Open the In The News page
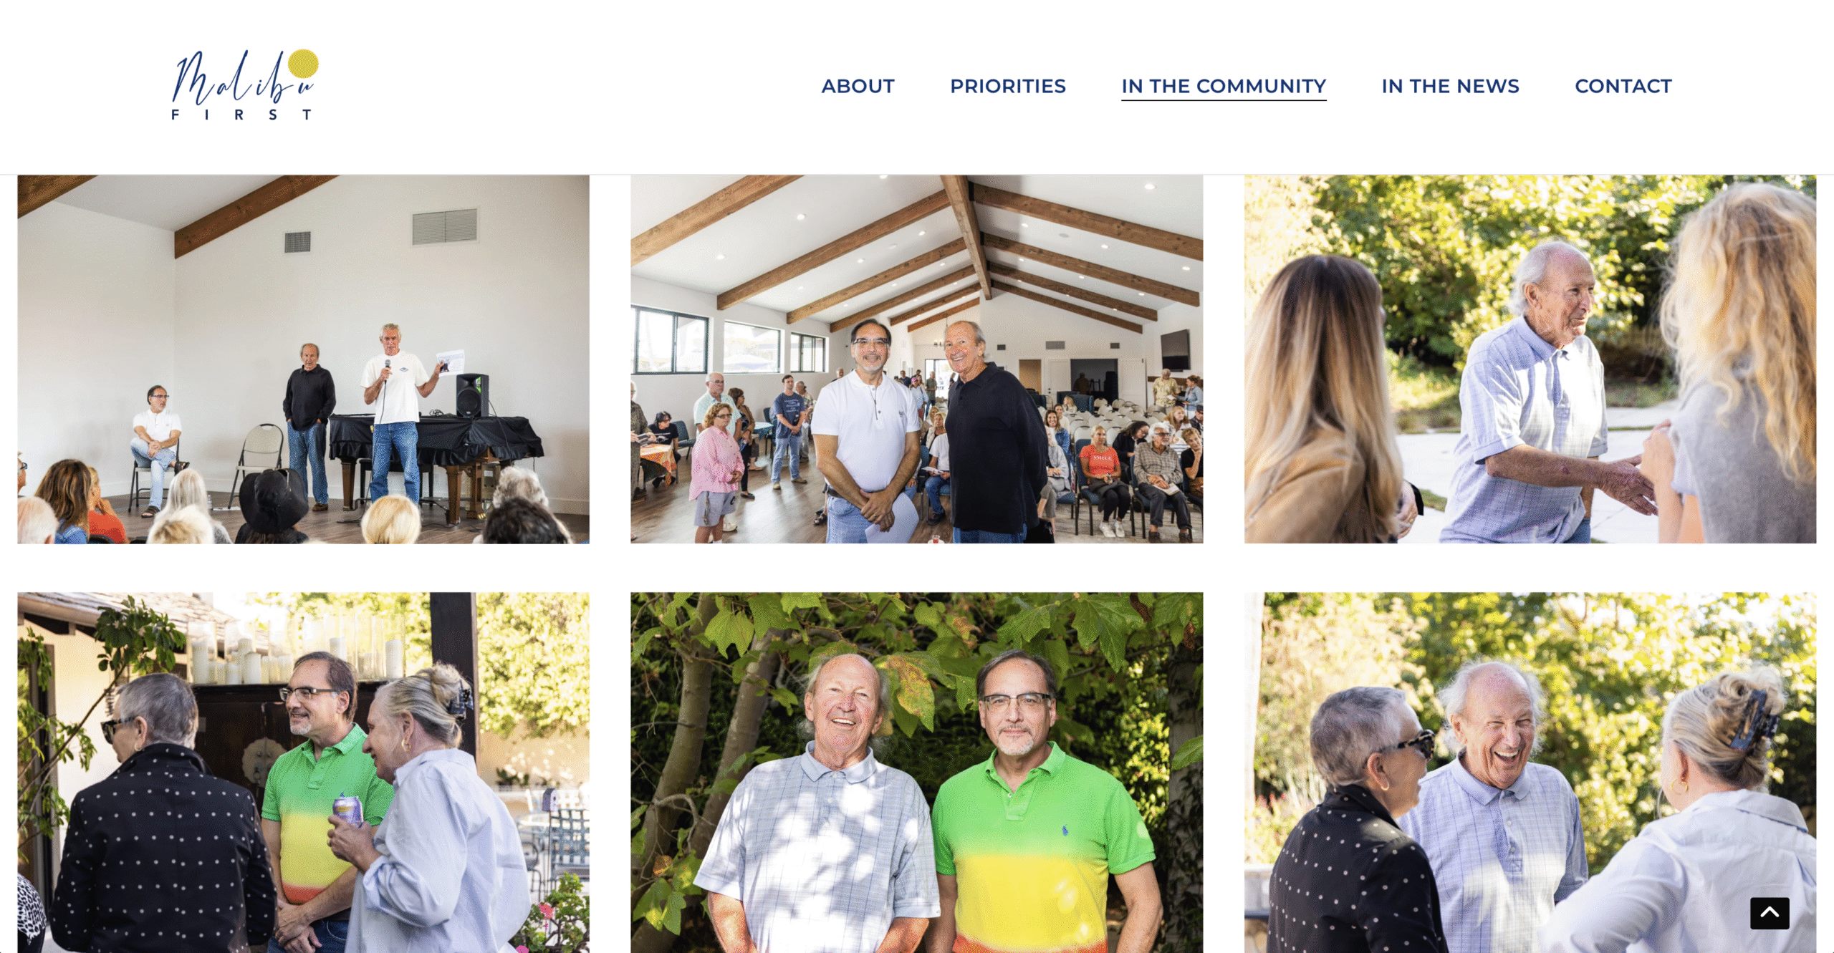The width and height of the screenshot is (1834, 953). pos(1449,86)
